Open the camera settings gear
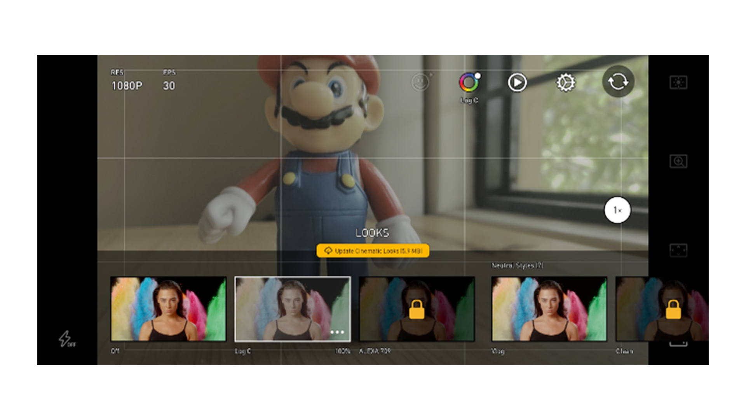This screenshot has width=746, height=420. click(566, 82)
